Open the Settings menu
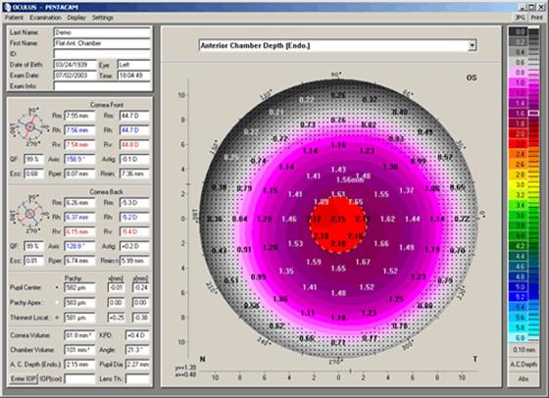 [103, 18]
